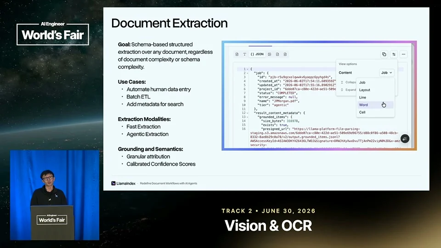The height and width of the screenshot is (248, 441).
Task: Click the Collapse all option
Action: [x=348, y=82]
